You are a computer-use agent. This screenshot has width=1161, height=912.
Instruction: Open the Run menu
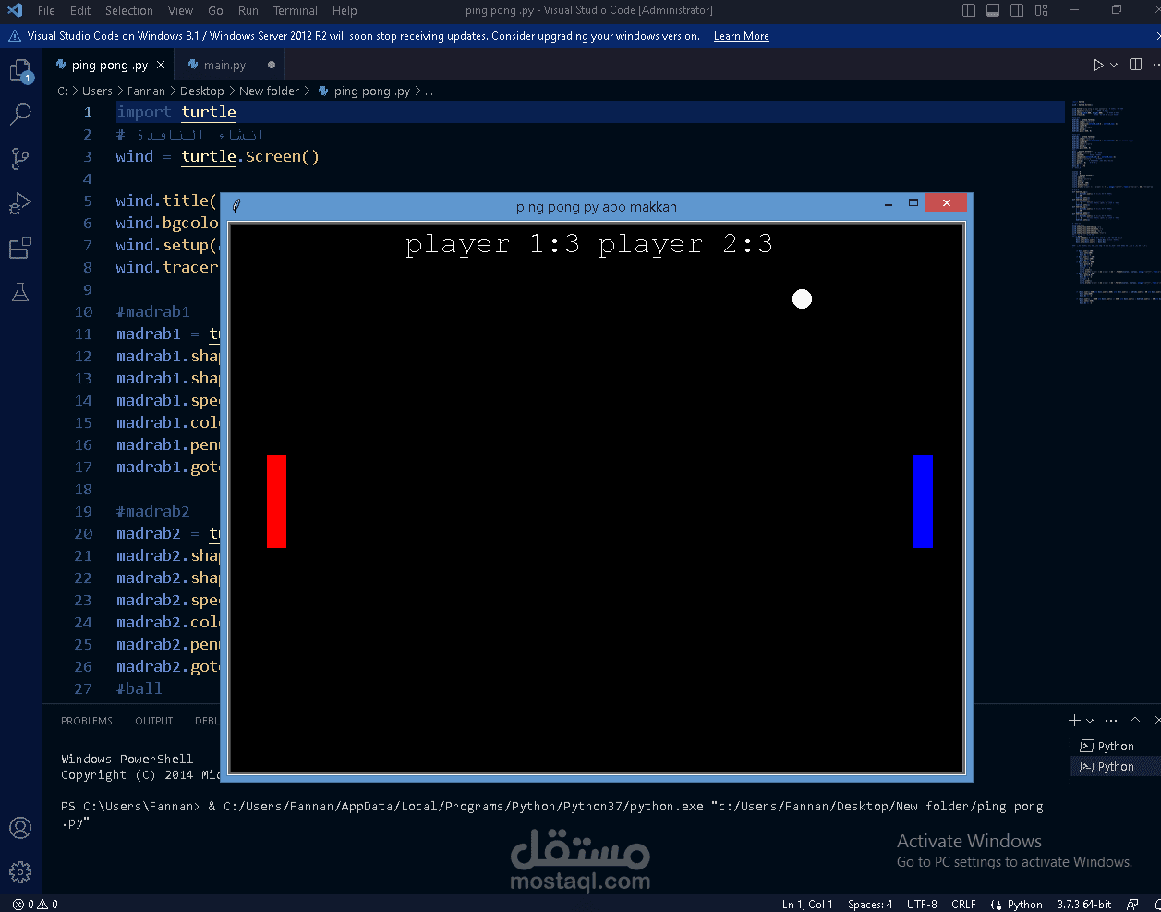(248, 10)
